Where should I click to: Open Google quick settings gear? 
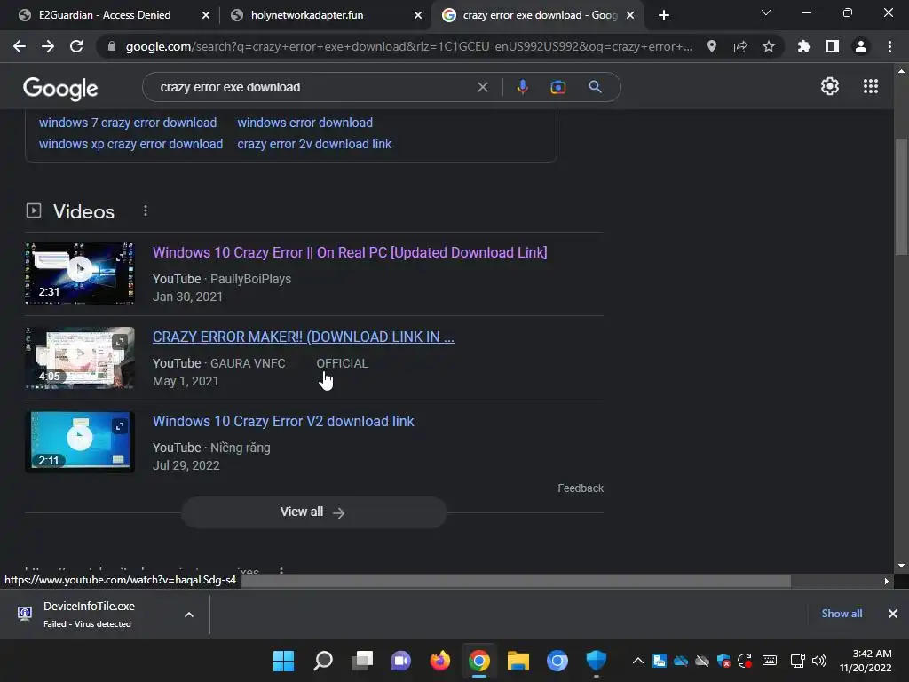click(830, 86)
